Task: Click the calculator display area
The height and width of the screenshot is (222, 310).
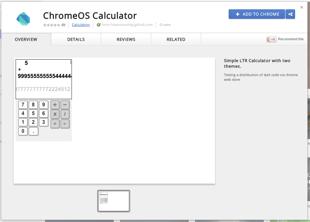Action: [44, 79]
